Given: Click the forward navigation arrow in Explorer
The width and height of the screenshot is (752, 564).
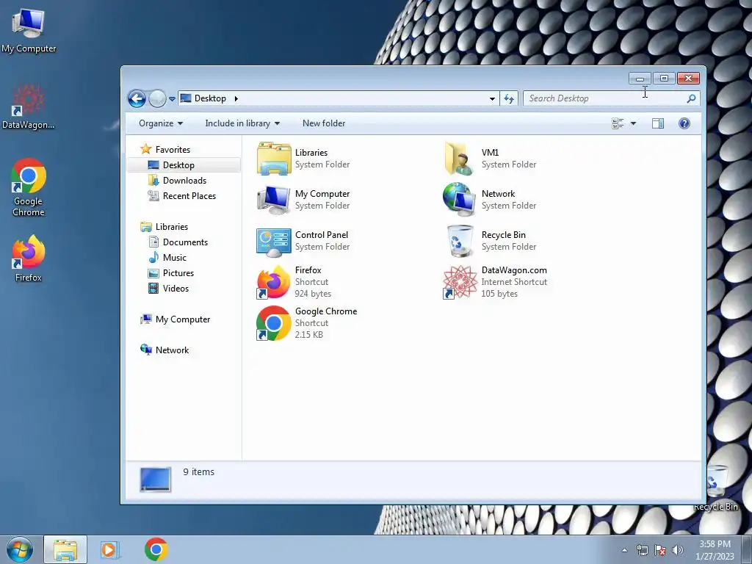Looking at the screenshot, I should pos(157,99).
